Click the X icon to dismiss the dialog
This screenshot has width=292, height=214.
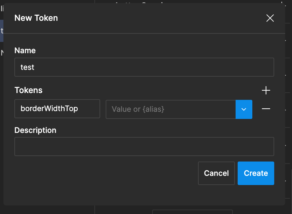(x=270, y=18)
